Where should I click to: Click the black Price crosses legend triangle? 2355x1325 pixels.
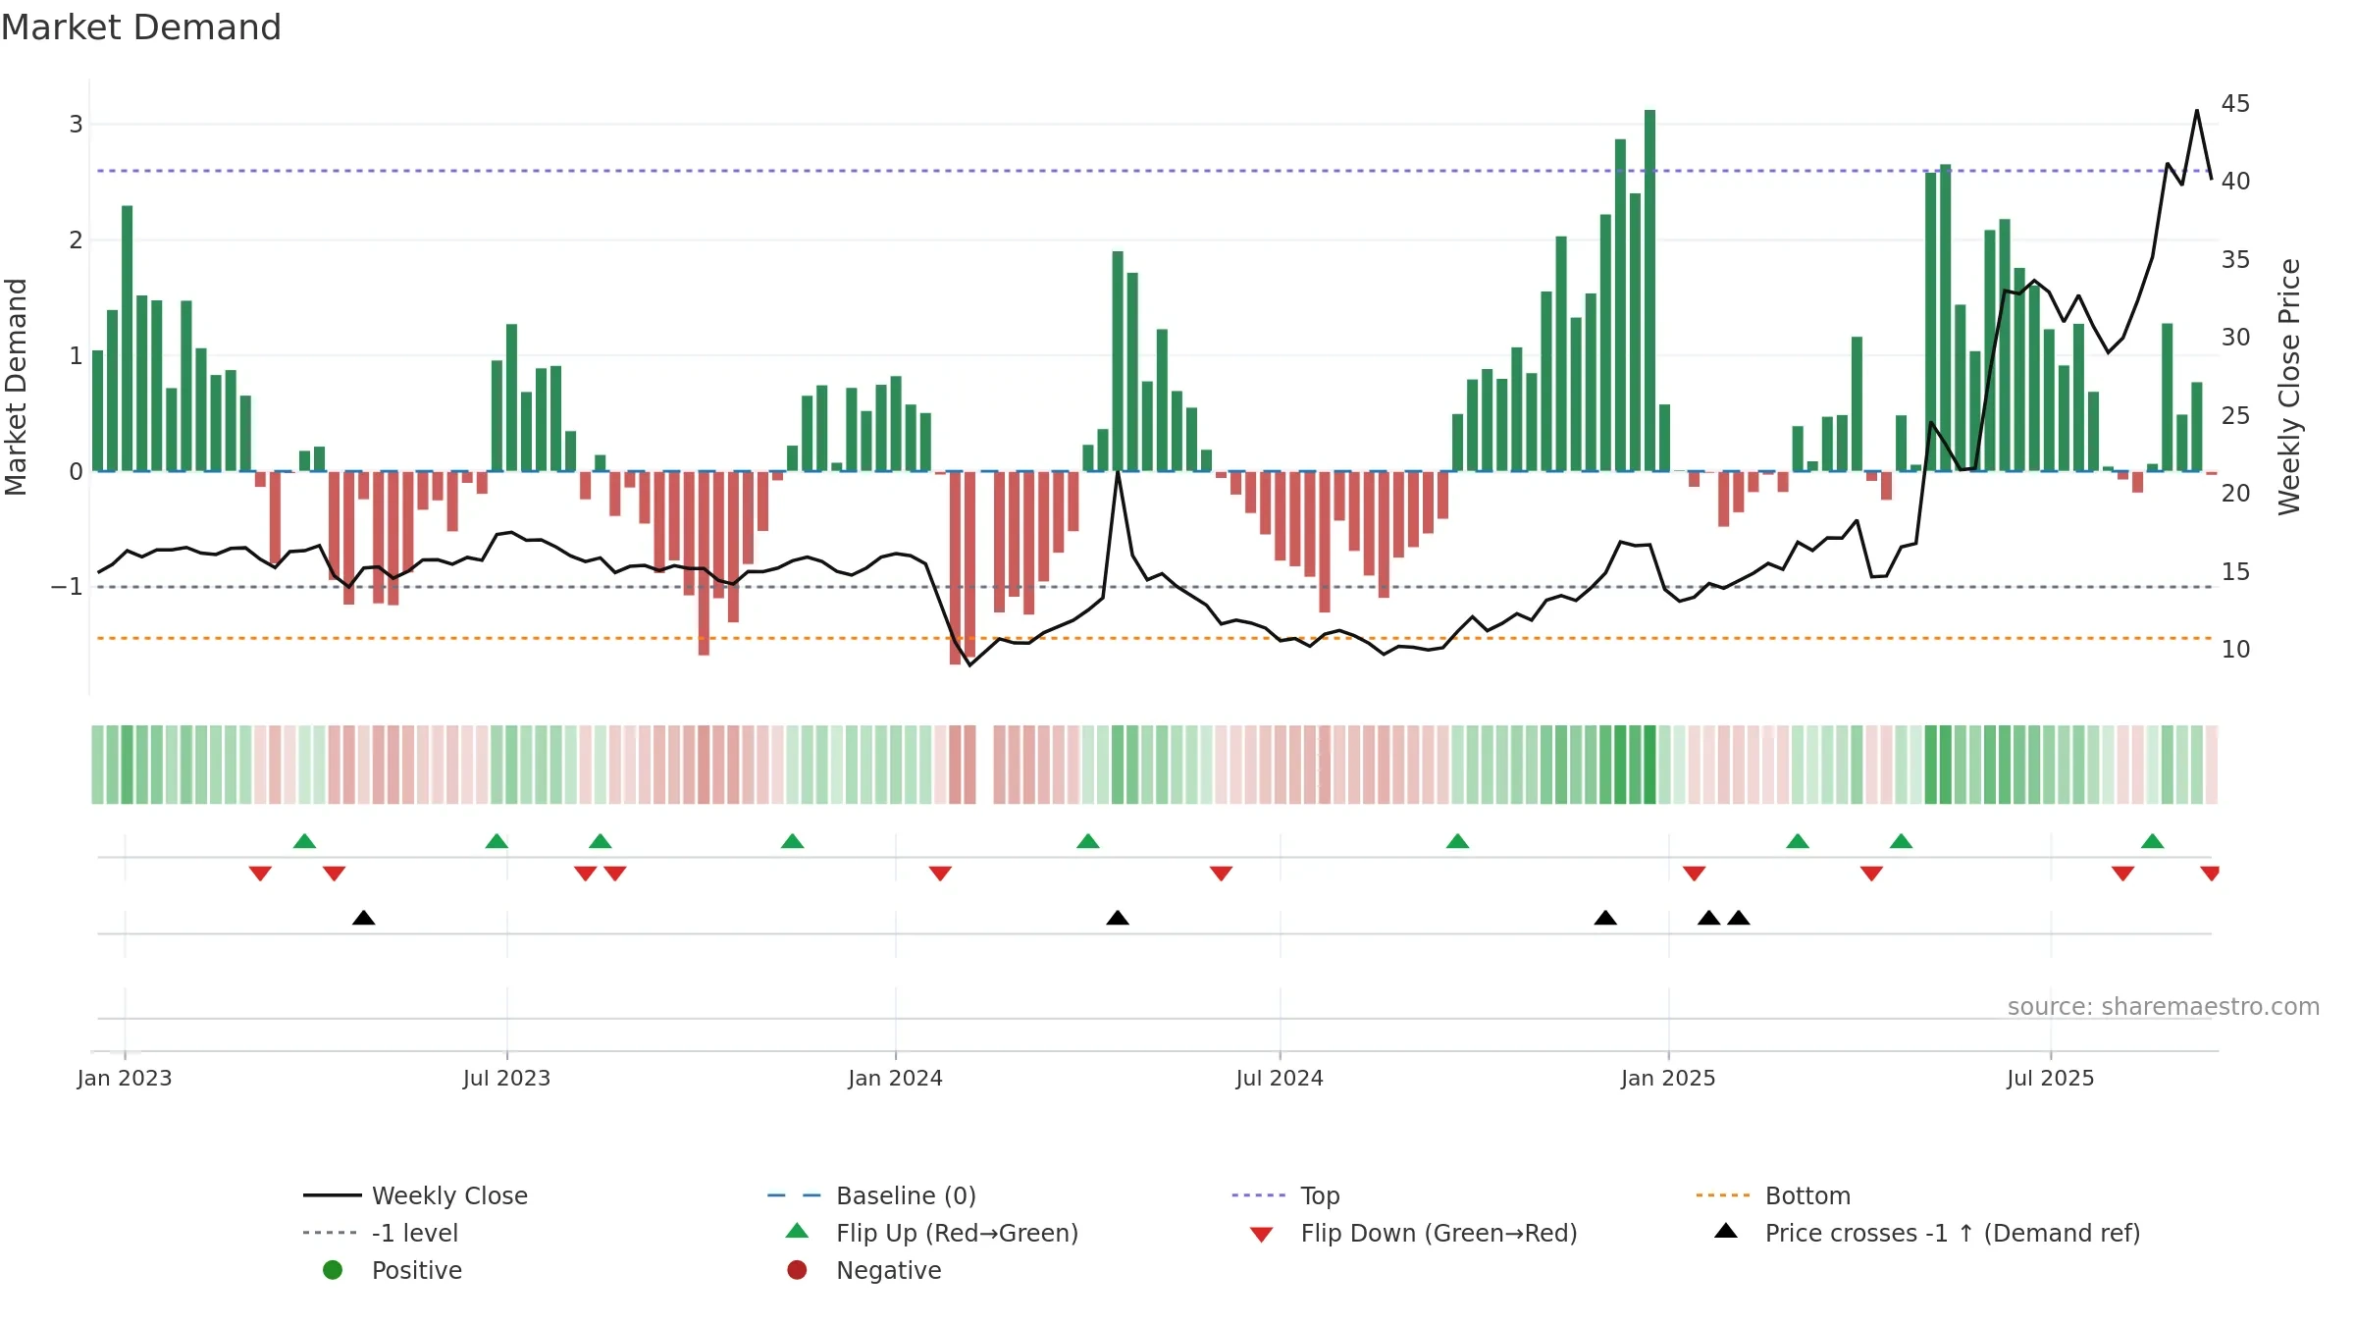[x=1726, y=1231]
